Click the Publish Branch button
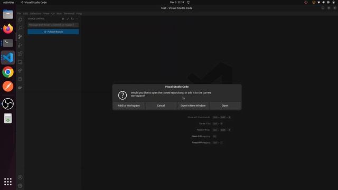 pyautogui.click(x=53, y=32)
